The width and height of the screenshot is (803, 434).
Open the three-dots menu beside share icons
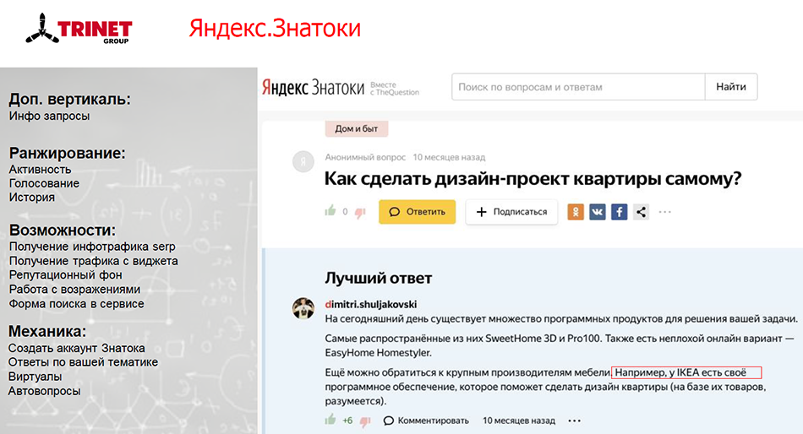click(664, 212)
